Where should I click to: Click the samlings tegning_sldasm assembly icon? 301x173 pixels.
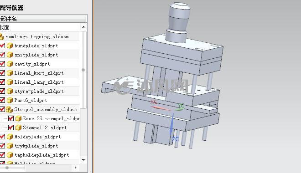coord(2,36)
